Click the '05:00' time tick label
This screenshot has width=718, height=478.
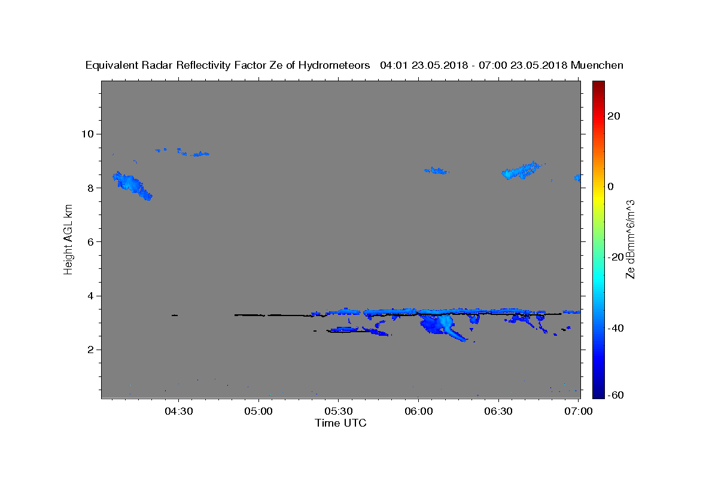(x=258, y=412)
